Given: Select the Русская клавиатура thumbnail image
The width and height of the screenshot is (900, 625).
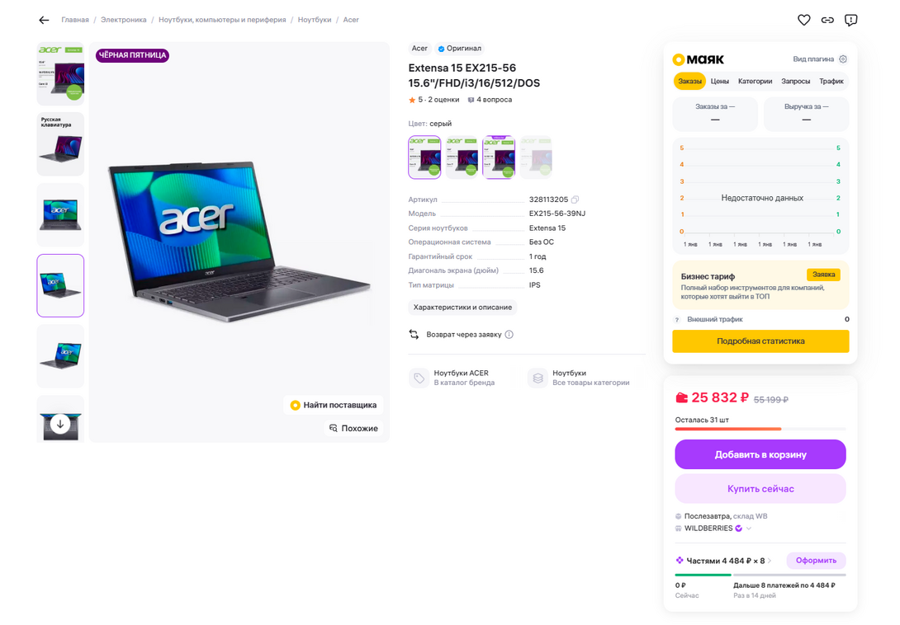Looking at the screenshot, I should (x=60, y=144).
